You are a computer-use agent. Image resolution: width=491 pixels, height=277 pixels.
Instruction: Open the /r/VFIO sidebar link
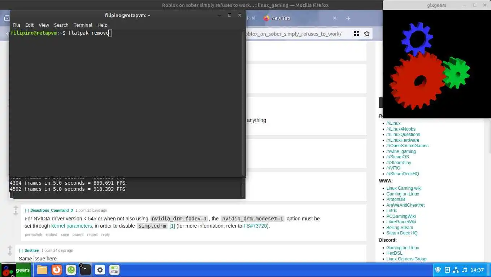point(393,168)
